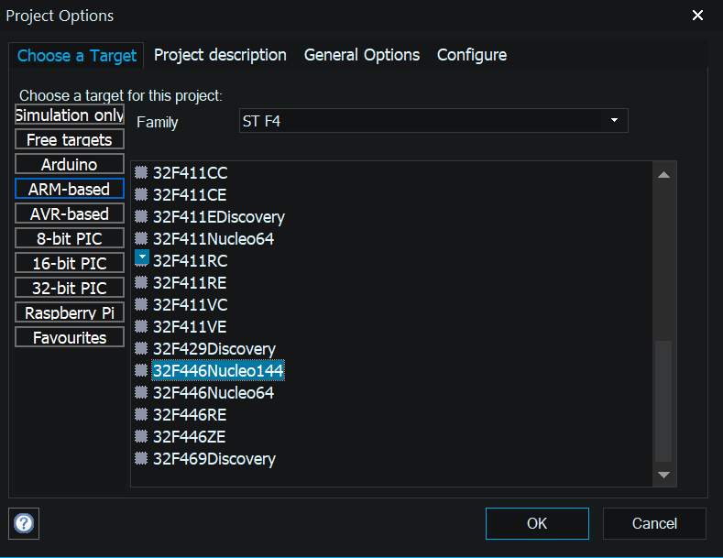Choose the 32-bit PIC category

[70, 288]
